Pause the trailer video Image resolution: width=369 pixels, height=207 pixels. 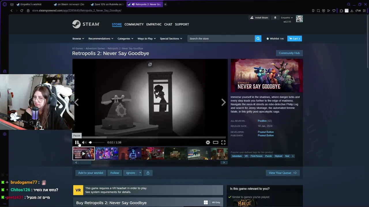click(x=77, y=142)
